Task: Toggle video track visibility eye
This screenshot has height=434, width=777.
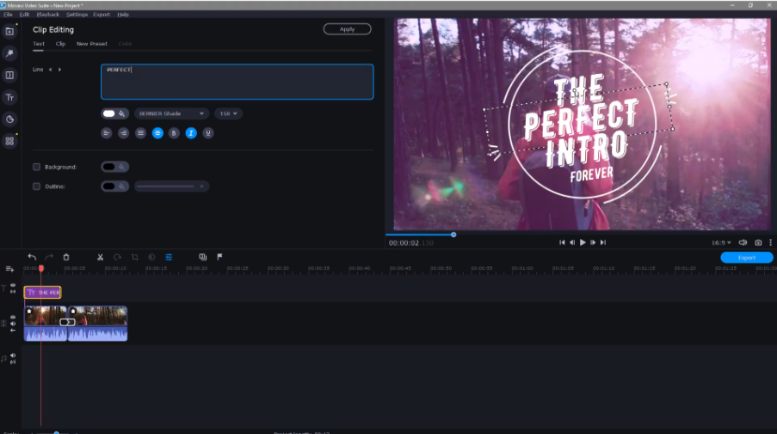Action: tap(13, 317)
